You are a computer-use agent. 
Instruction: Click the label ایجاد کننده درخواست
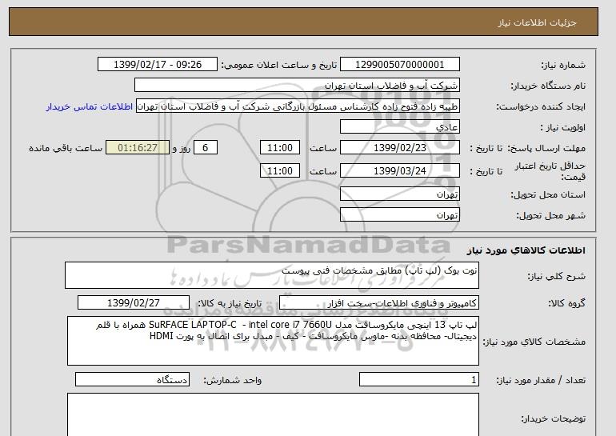click(x=541, y=107)
